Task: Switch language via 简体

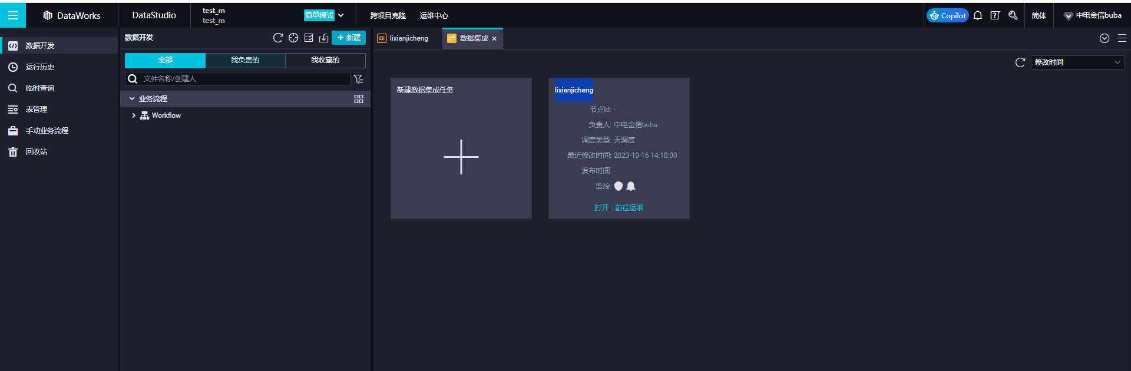Action: click(1039, 16)
